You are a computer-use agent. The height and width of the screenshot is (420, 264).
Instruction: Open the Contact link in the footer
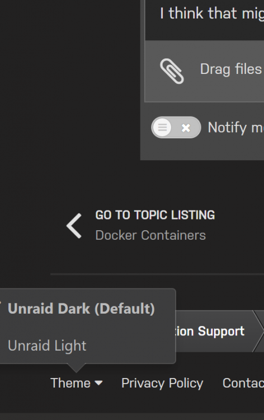pos(243,383)
